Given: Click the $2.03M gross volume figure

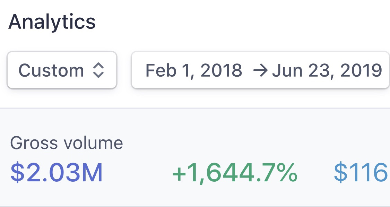Looking at the screenshot, I should click(x=57, y=172).
